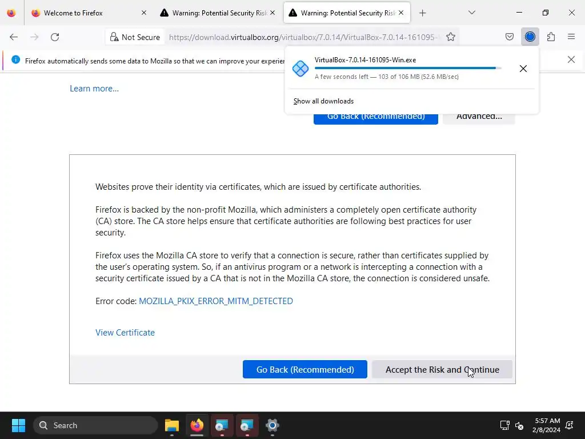Open the notifications bell in tray
Image resolution: width=585 pixels, height=439 pixels.
pyautogui.click(x=570, y=425)
